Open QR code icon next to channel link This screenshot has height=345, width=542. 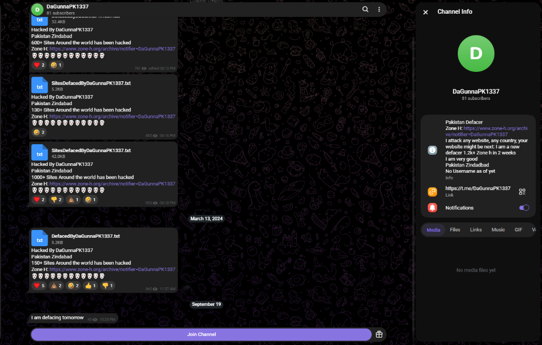(x=522, y=191)
